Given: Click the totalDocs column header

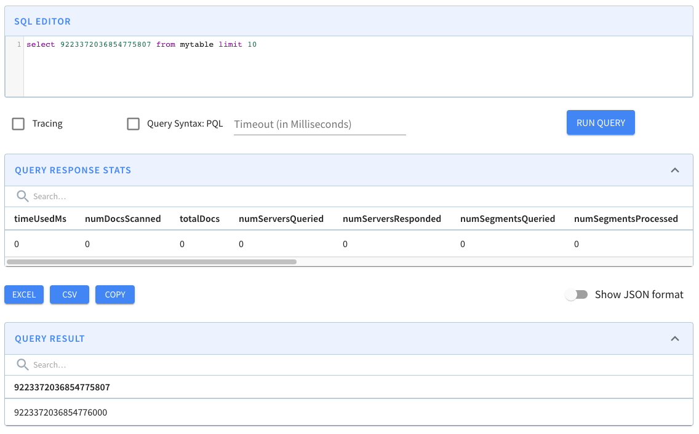Looking at the screenshot, I should pos(200,219).
